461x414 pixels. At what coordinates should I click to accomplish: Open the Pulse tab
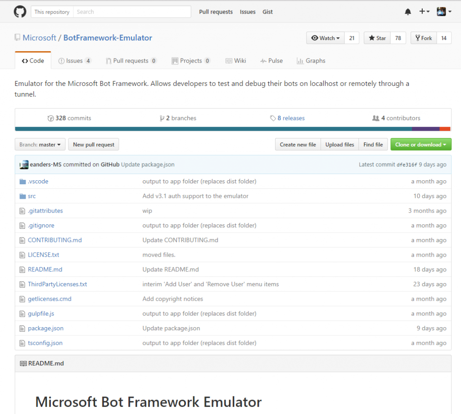271,61
